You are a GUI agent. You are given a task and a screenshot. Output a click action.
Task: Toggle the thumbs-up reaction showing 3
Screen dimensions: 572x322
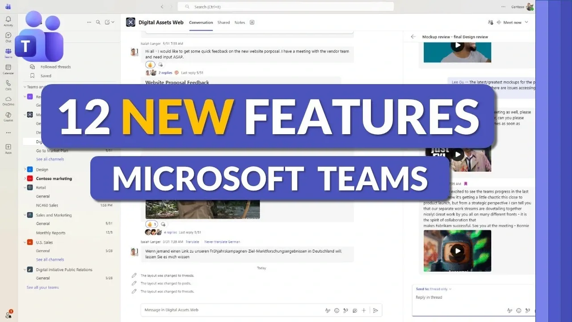coord(151,224)
